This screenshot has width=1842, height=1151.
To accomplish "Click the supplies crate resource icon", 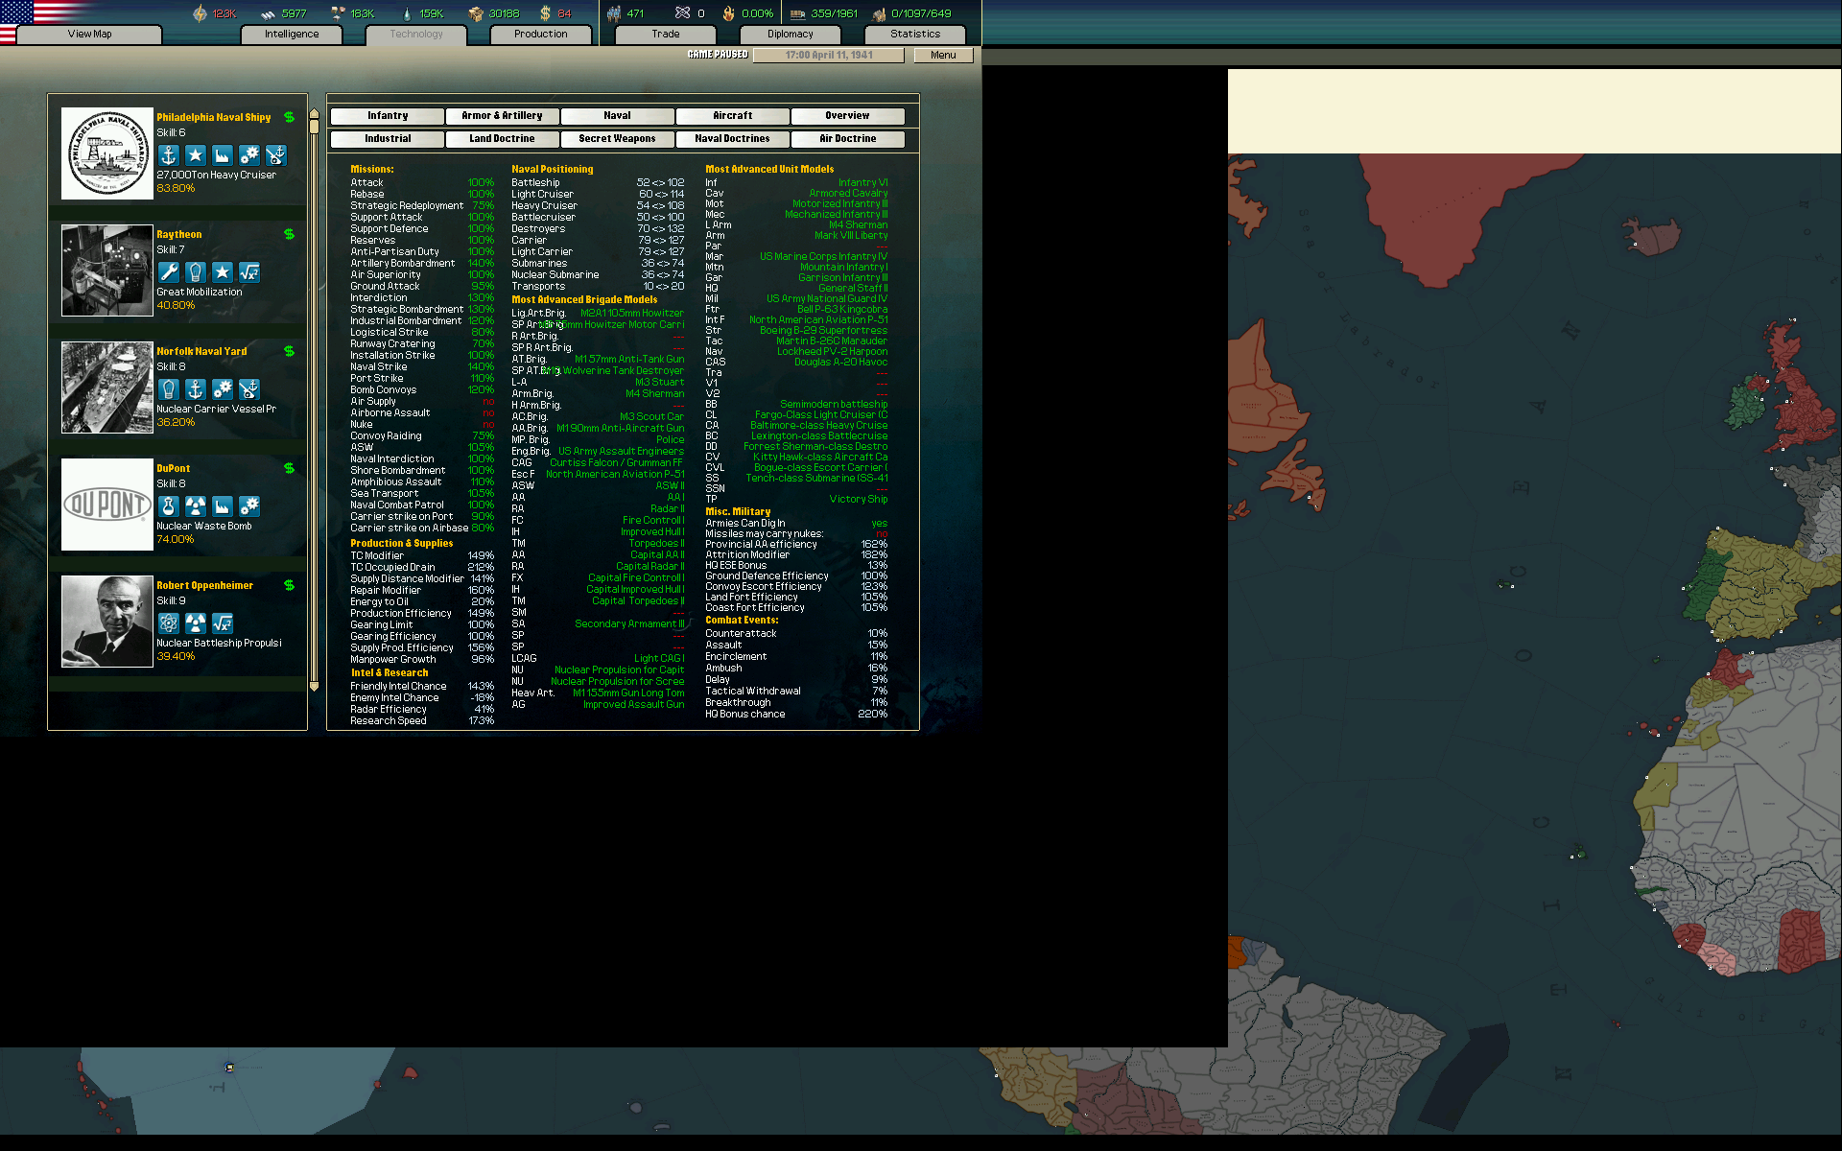I will [x=475, y=13].
